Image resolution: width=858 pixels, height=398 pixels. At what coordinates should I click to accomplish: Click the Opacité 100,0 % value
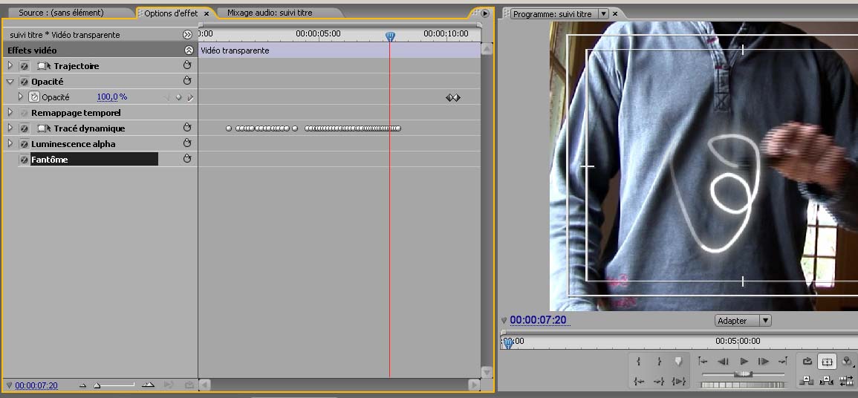111,97
